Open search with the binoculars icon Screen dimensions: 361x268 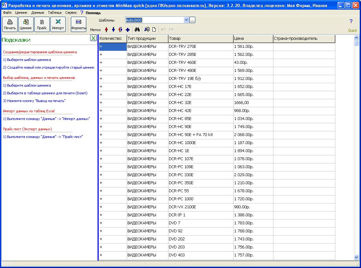pos(137,30)
